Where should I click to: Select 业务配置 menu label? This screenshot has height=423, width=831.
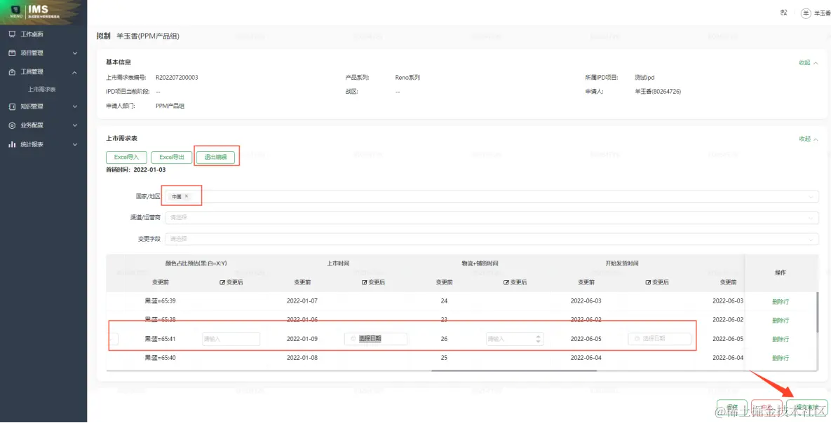32,125
